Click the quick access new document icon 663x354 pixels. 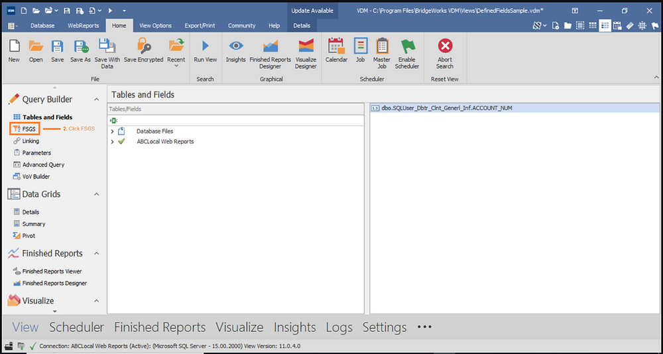[24, 10]
